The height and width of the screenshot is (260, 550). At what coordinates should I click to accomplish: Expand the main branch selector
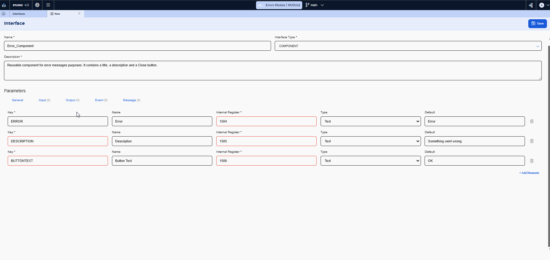[x=315, y=5]
